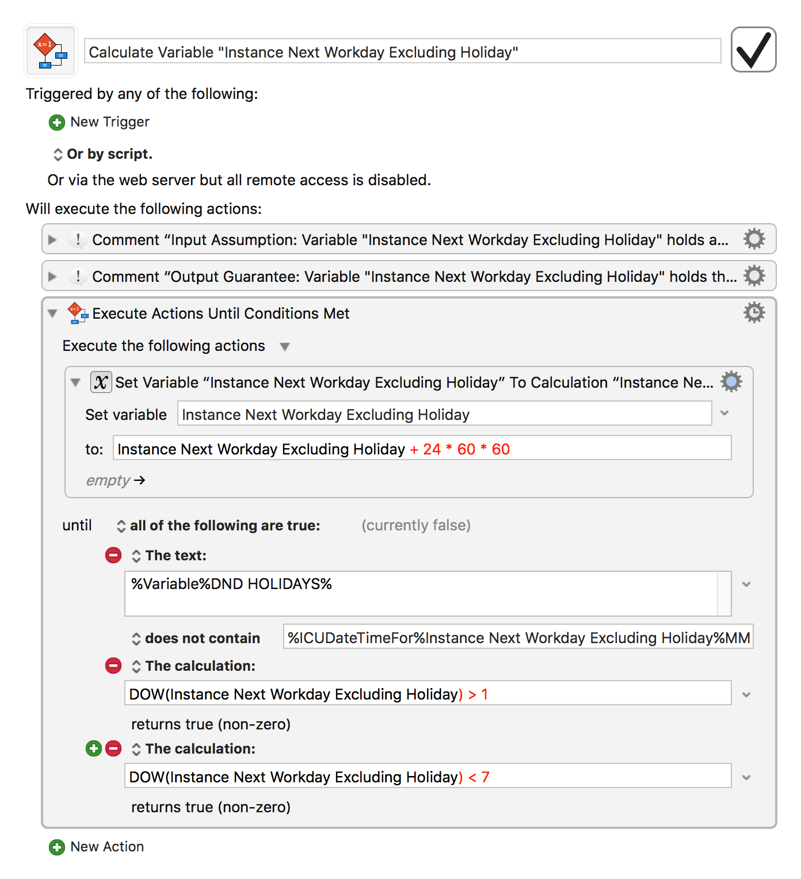Collapse the Execute Actions Until Conditions Met action
This screenshot has height=879, width=801.
coord(53,314)
